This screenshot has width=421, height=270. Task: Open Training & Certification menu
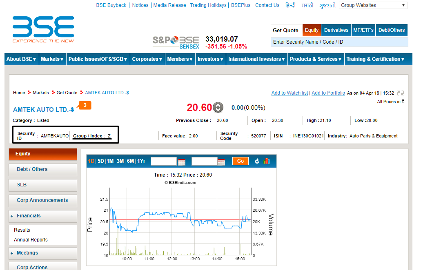pos(375,59)
